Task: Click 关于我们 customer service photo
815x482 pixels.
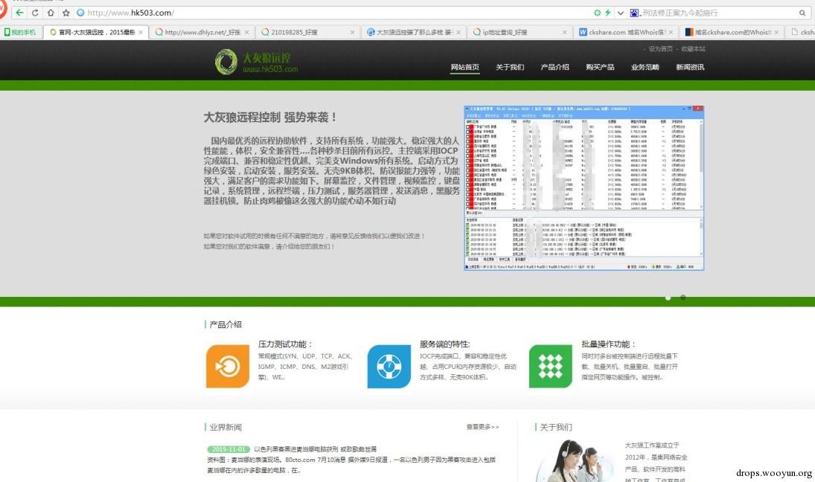Action: point(574,460)
